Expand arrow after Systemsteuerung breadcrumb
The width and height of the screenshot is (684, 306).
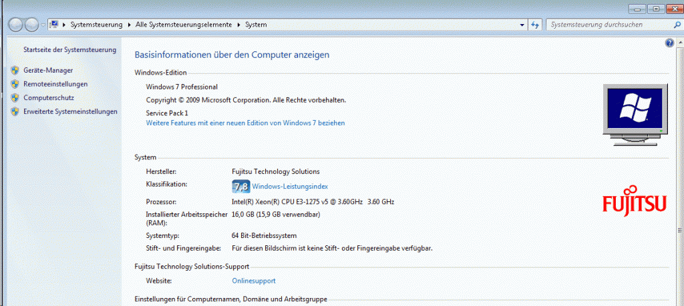(x=130, y=25)
